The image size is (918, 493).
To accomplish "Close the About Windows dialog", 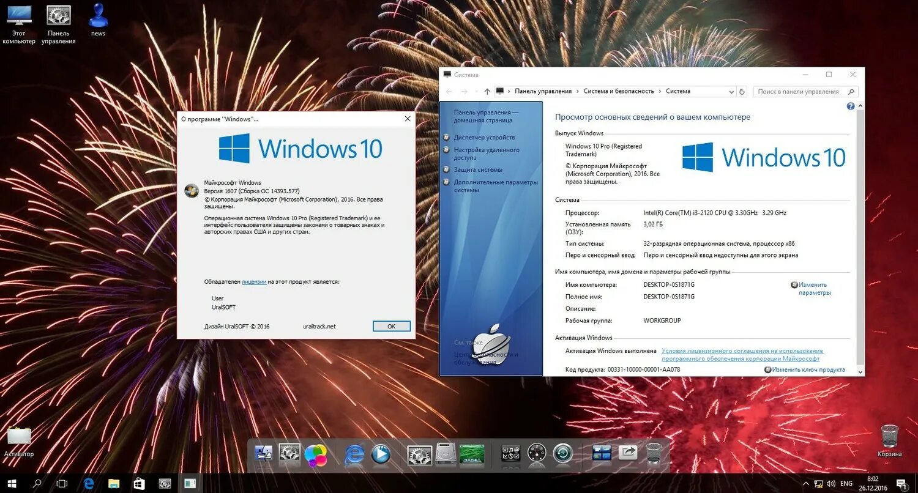I will click(x=408, y=119).
